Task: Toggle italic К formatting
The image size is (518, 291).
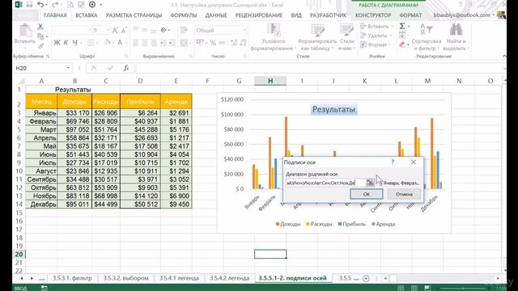Action: pyautogui.click(x=66, y=43)
